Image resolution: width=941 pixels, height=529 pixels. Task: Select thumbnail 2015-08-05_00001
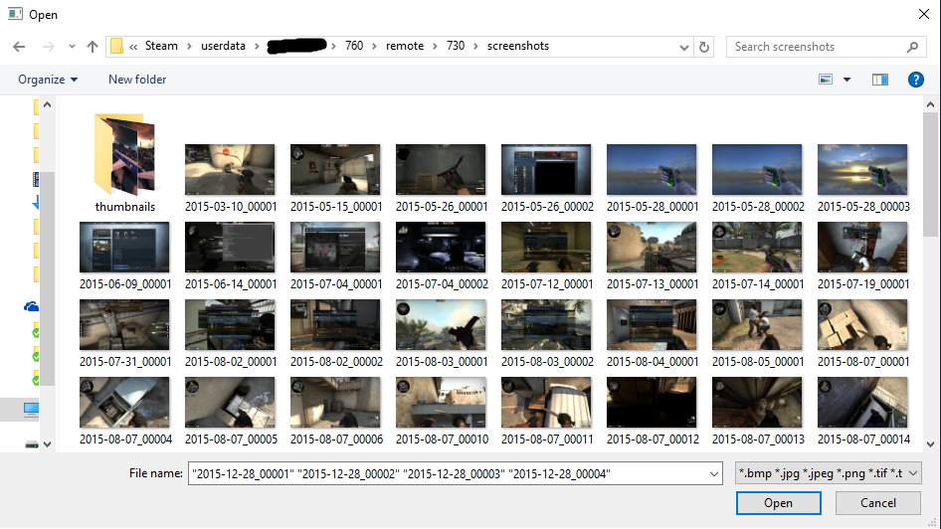pos(757,324)
